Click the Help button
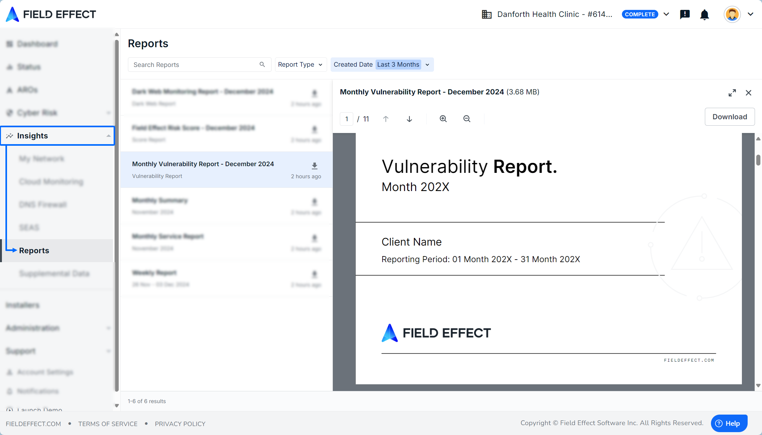 (x=728, y=423)
